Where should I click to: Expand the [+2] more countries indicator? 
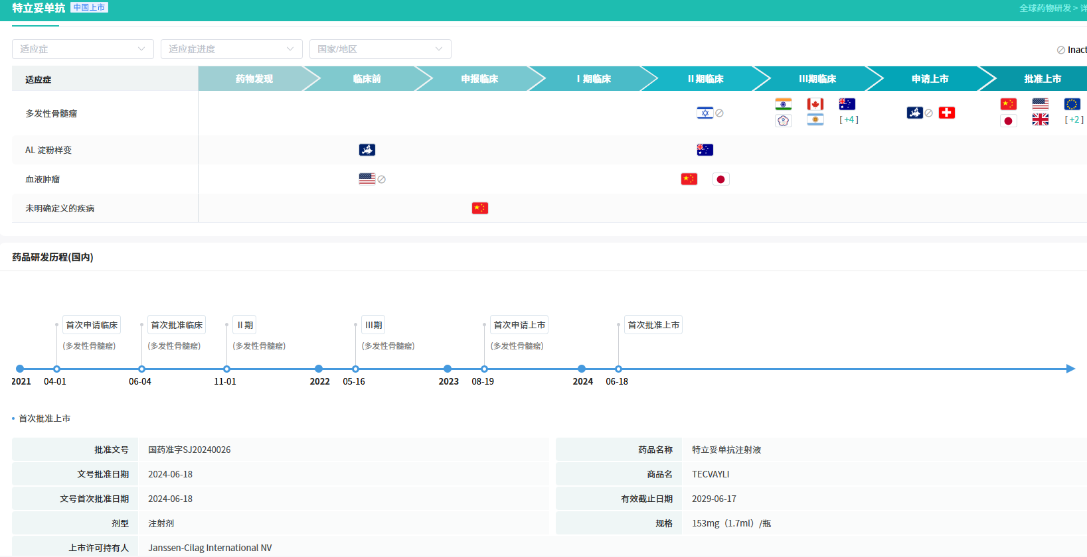1074,120
